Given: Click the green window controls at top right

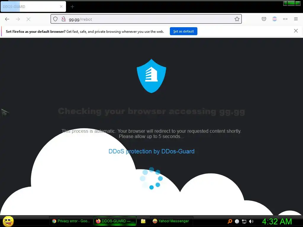Looking at the screenshot, I should coord(292,3).
